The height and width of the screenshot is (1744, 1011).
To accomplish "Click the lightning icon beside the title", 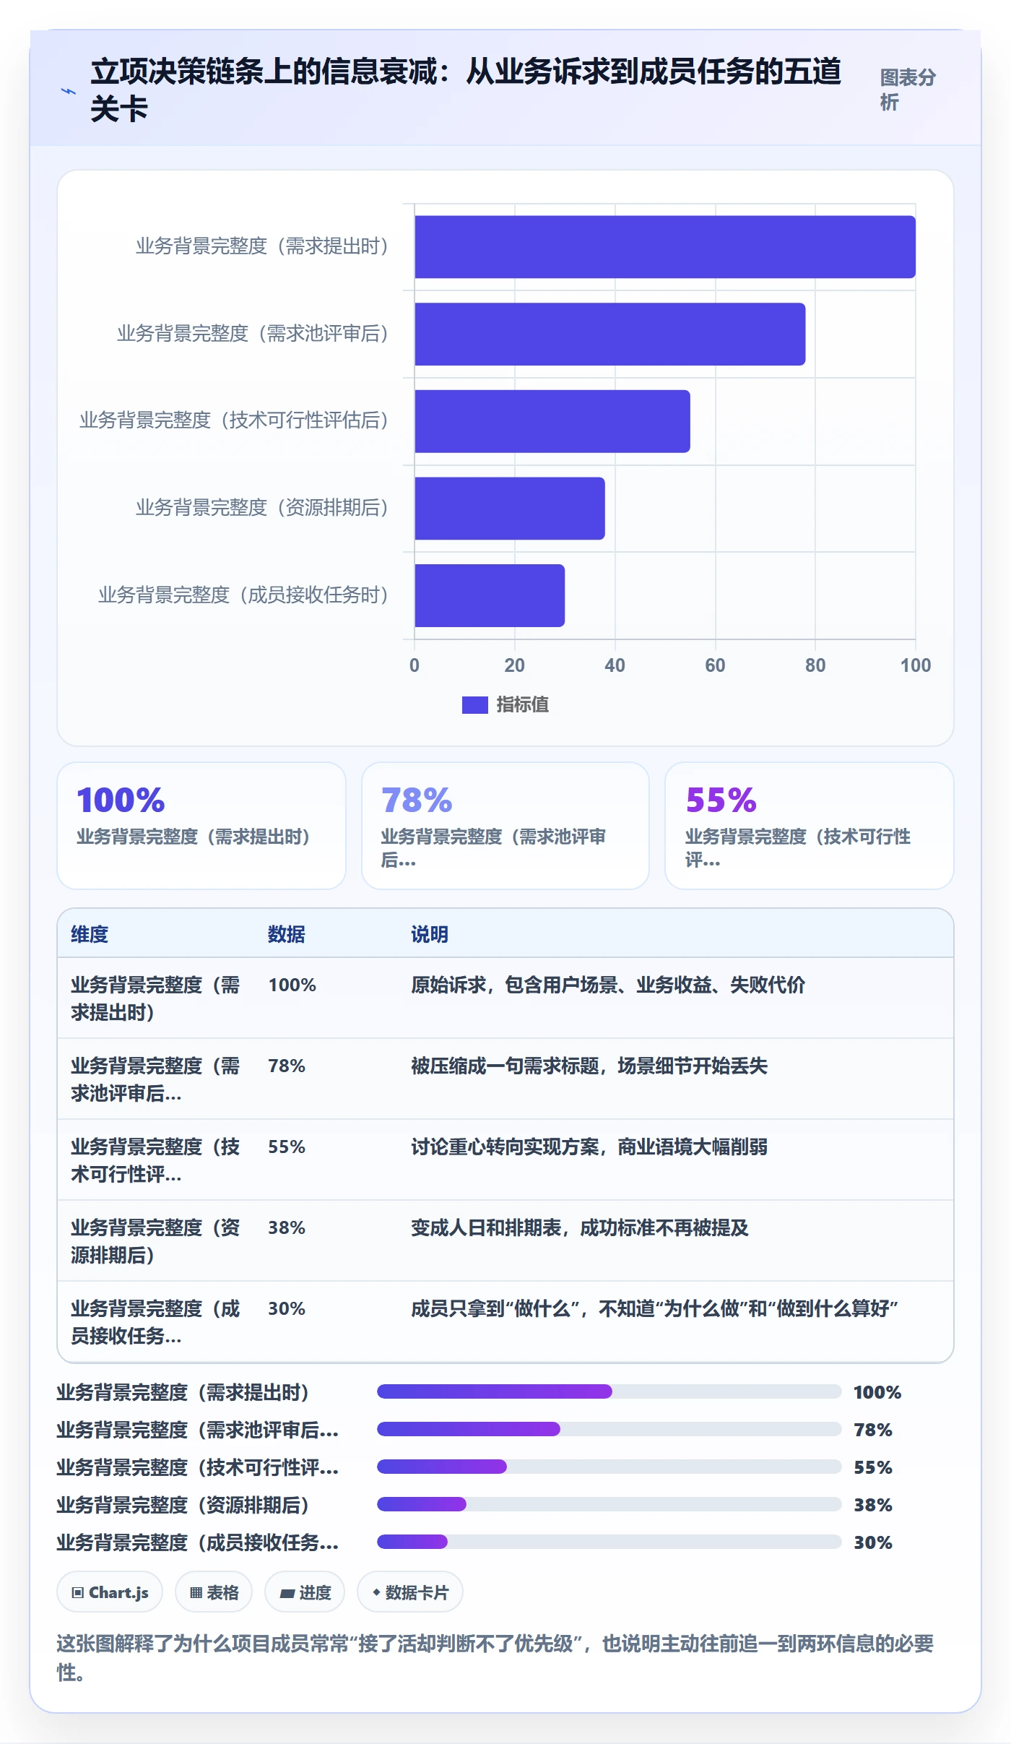I will [x=69, y=91].
